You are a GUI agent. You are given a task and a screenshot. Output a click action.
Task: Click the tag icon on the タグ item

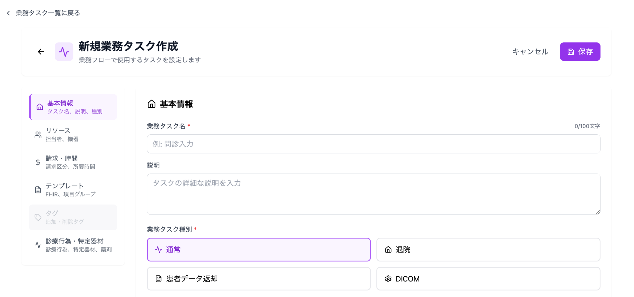point(38,217)
